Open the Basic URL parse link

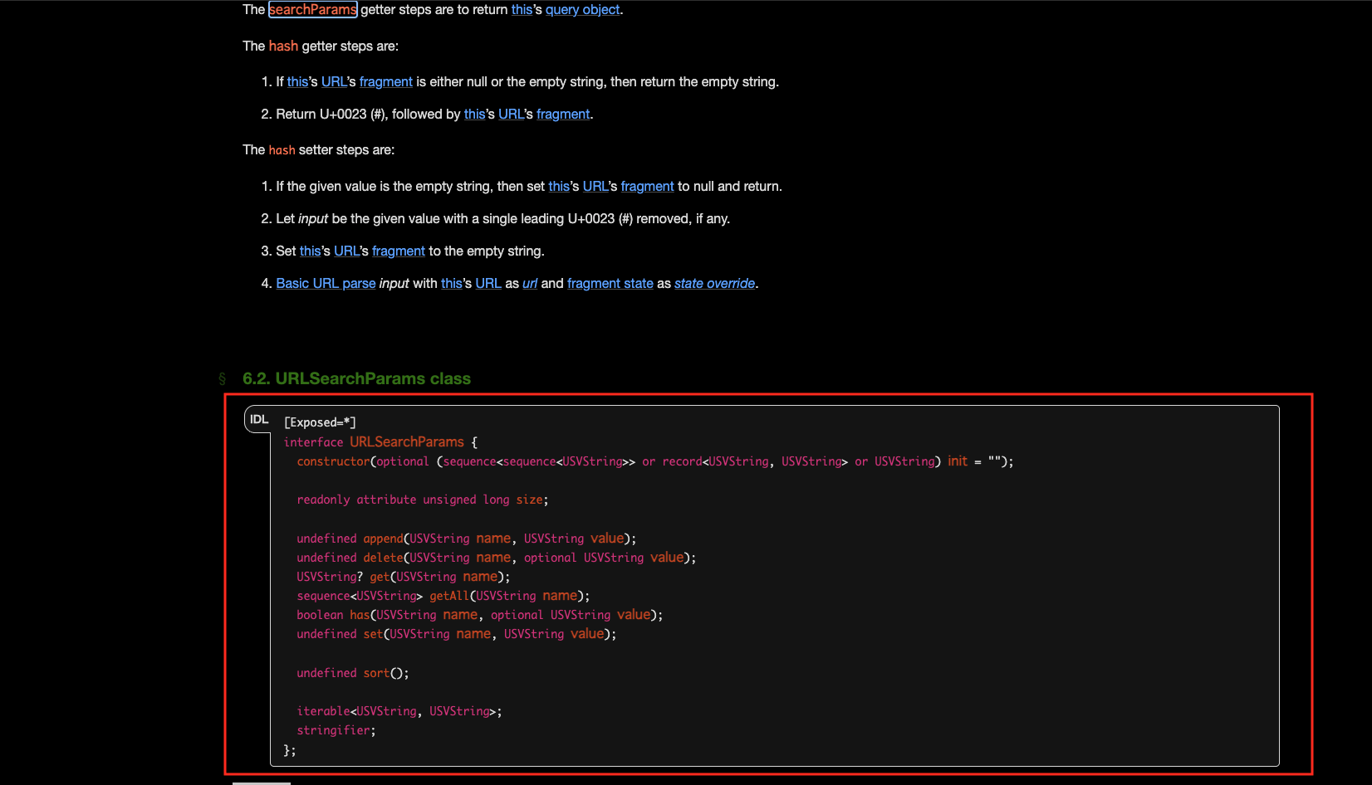point(326,283)
